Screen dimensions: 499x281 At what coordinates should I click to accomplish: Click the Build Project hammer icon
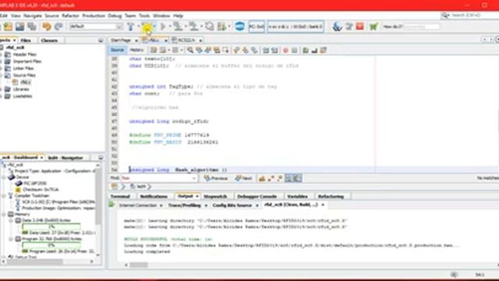(130, 27)
